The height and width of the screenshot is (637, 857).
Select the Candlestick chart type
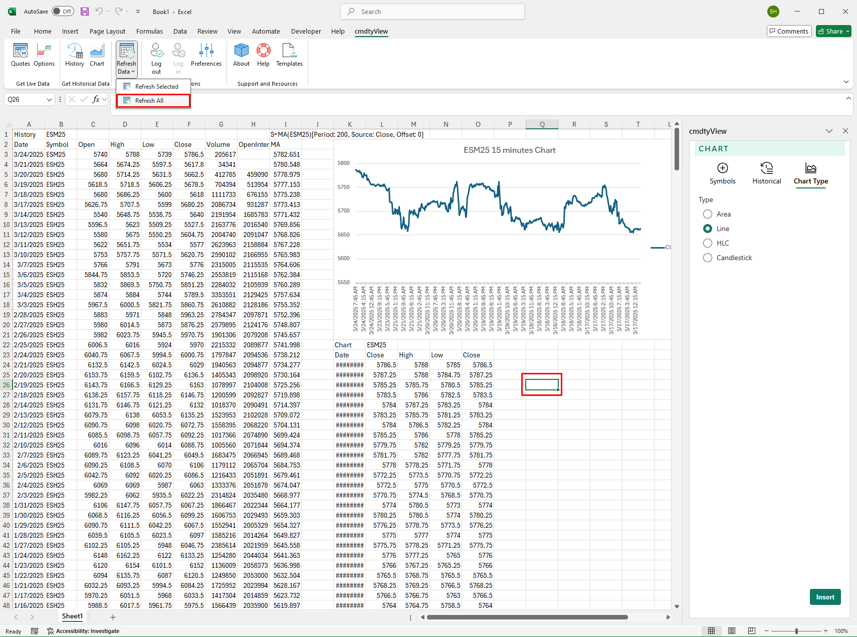pyautogui.click(x=708, y=258)
